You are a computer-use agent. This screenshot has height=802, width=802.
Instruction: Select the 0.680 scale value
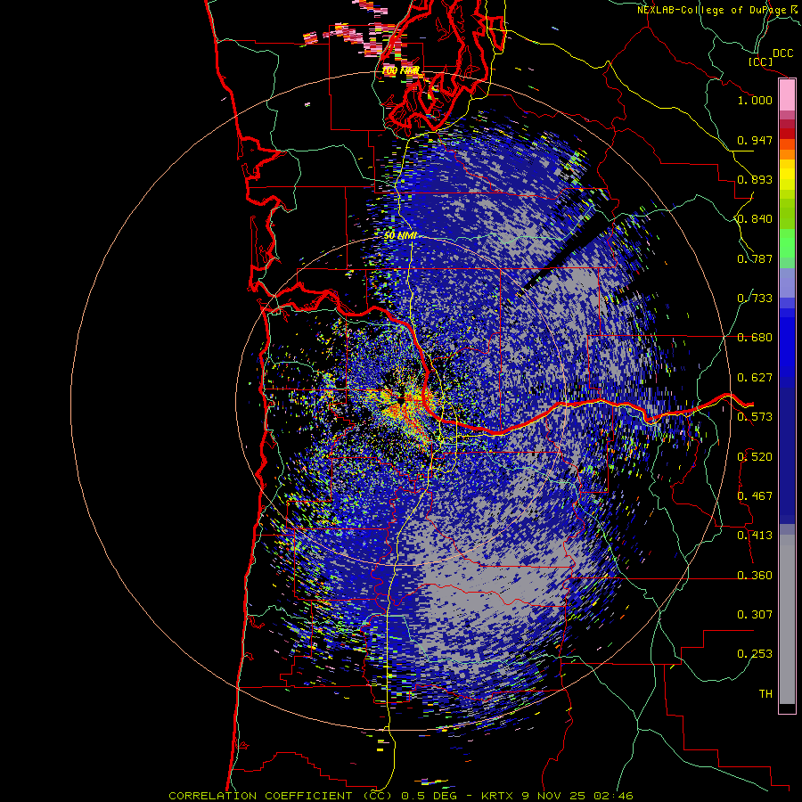(755, 338)
